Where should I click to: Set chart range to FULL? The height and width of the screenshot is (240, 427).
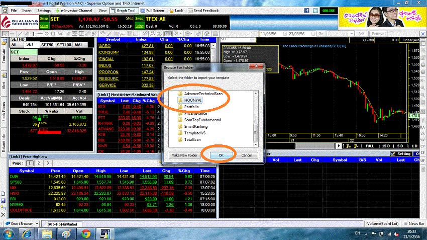click(x=370, y=146)
